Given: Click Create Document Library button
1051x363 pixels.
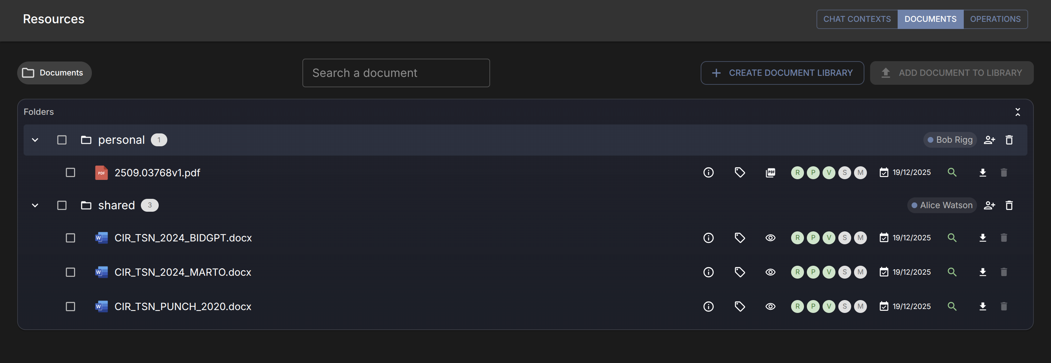Looking at the screenshot, I should (782, 73).
